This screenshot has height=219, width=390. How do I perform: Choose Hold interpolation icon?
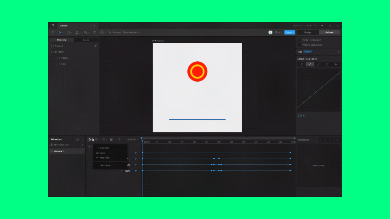pyautogui.click(x=301, y=64)
